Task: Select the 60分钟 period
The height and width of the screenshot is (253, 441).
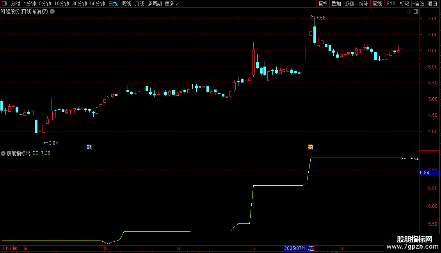Action: 97,4
